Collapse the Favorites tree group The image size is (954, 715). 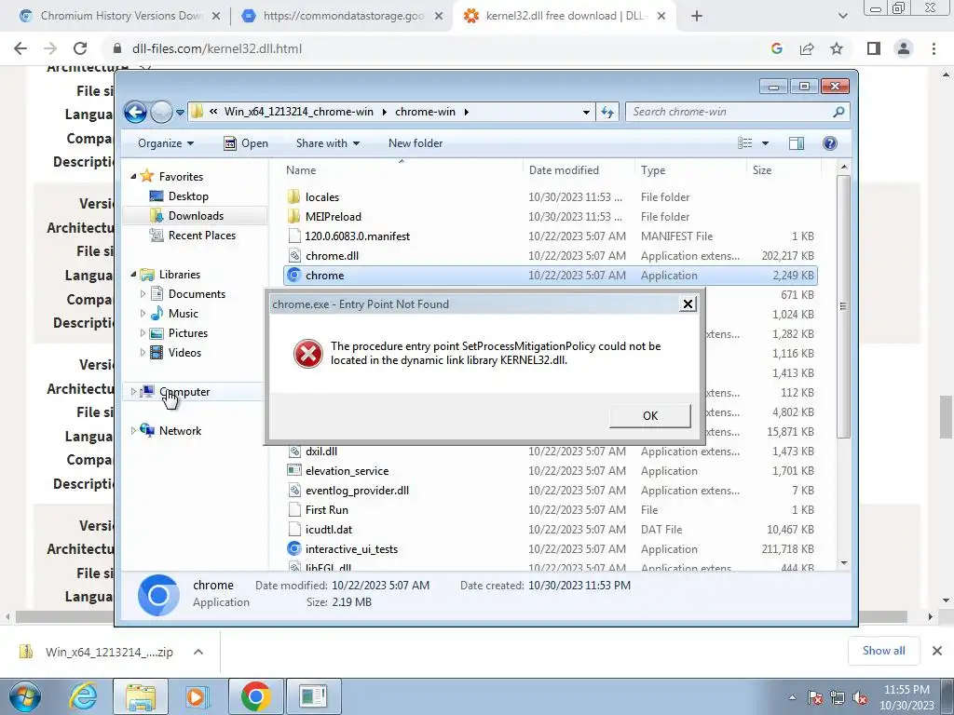(133, 176)
